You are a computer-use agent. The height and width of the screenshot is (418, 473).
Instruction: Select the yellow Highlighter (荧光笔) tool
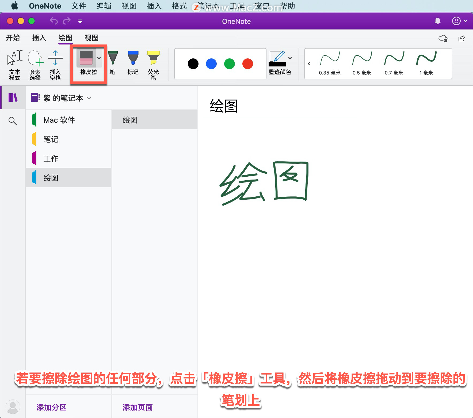pos(153,65)
